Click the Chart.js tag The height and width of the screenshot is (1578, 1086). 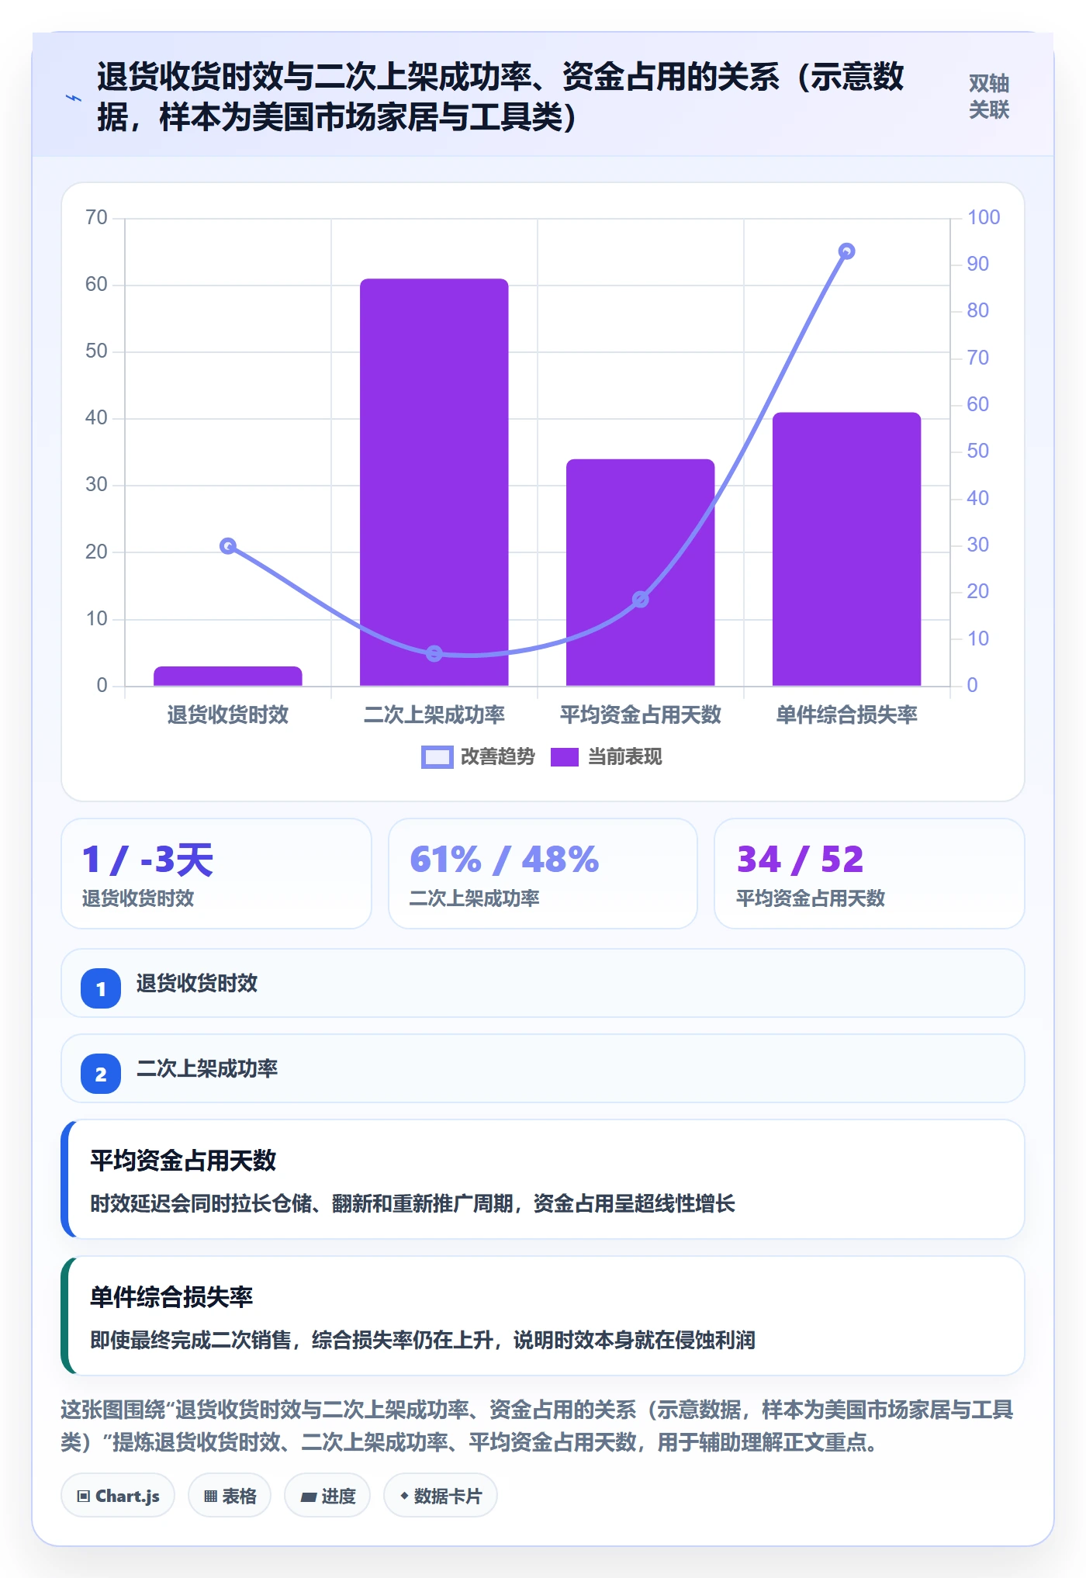click(118, 1496)
